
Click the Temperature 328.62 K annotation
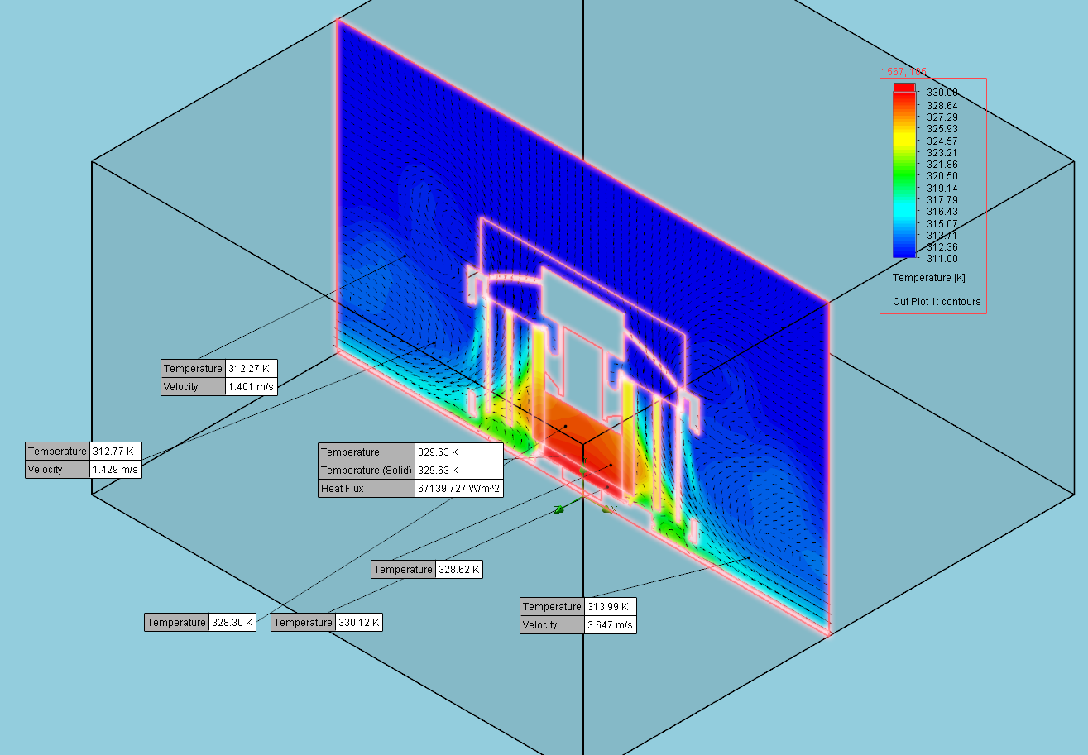tap(429, 569)
